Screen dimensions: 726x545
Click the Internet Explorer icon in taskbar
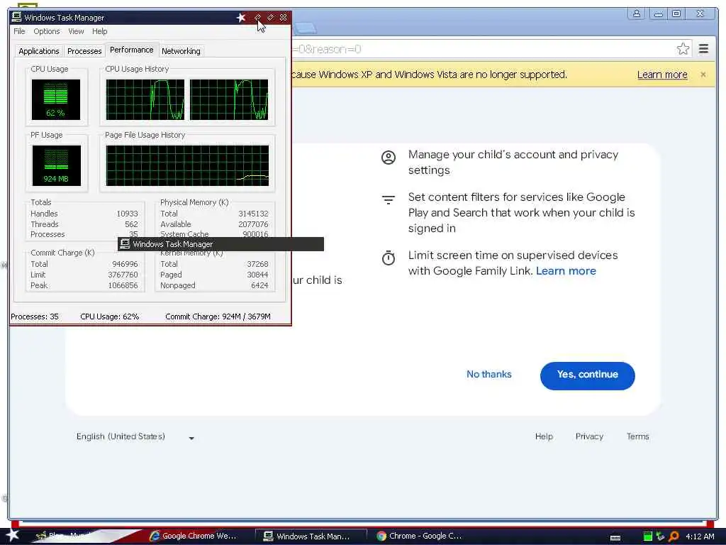point(154,536)
